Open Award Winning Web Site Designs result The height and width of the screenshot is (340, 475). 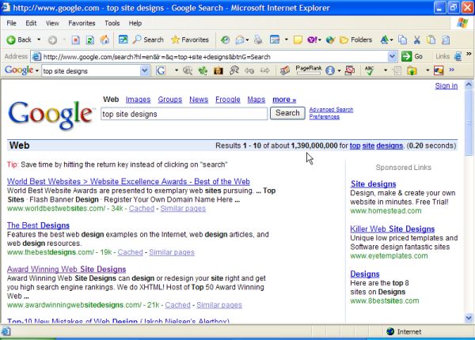click(x=66, y=269)
